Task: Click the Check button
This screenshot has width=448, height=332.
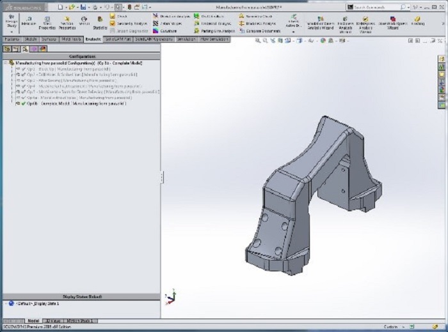Action: pos(118,16)
